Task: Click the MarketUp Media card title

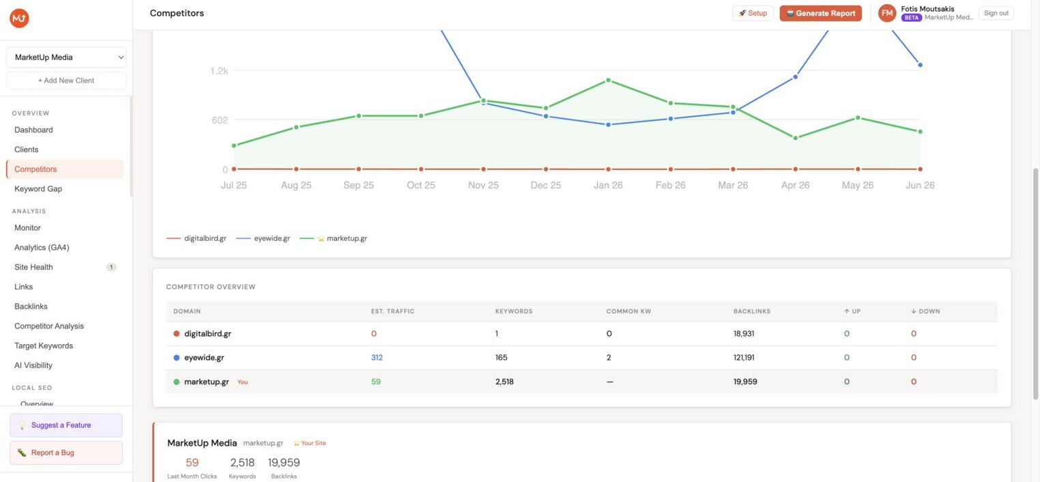Action: 202,443
